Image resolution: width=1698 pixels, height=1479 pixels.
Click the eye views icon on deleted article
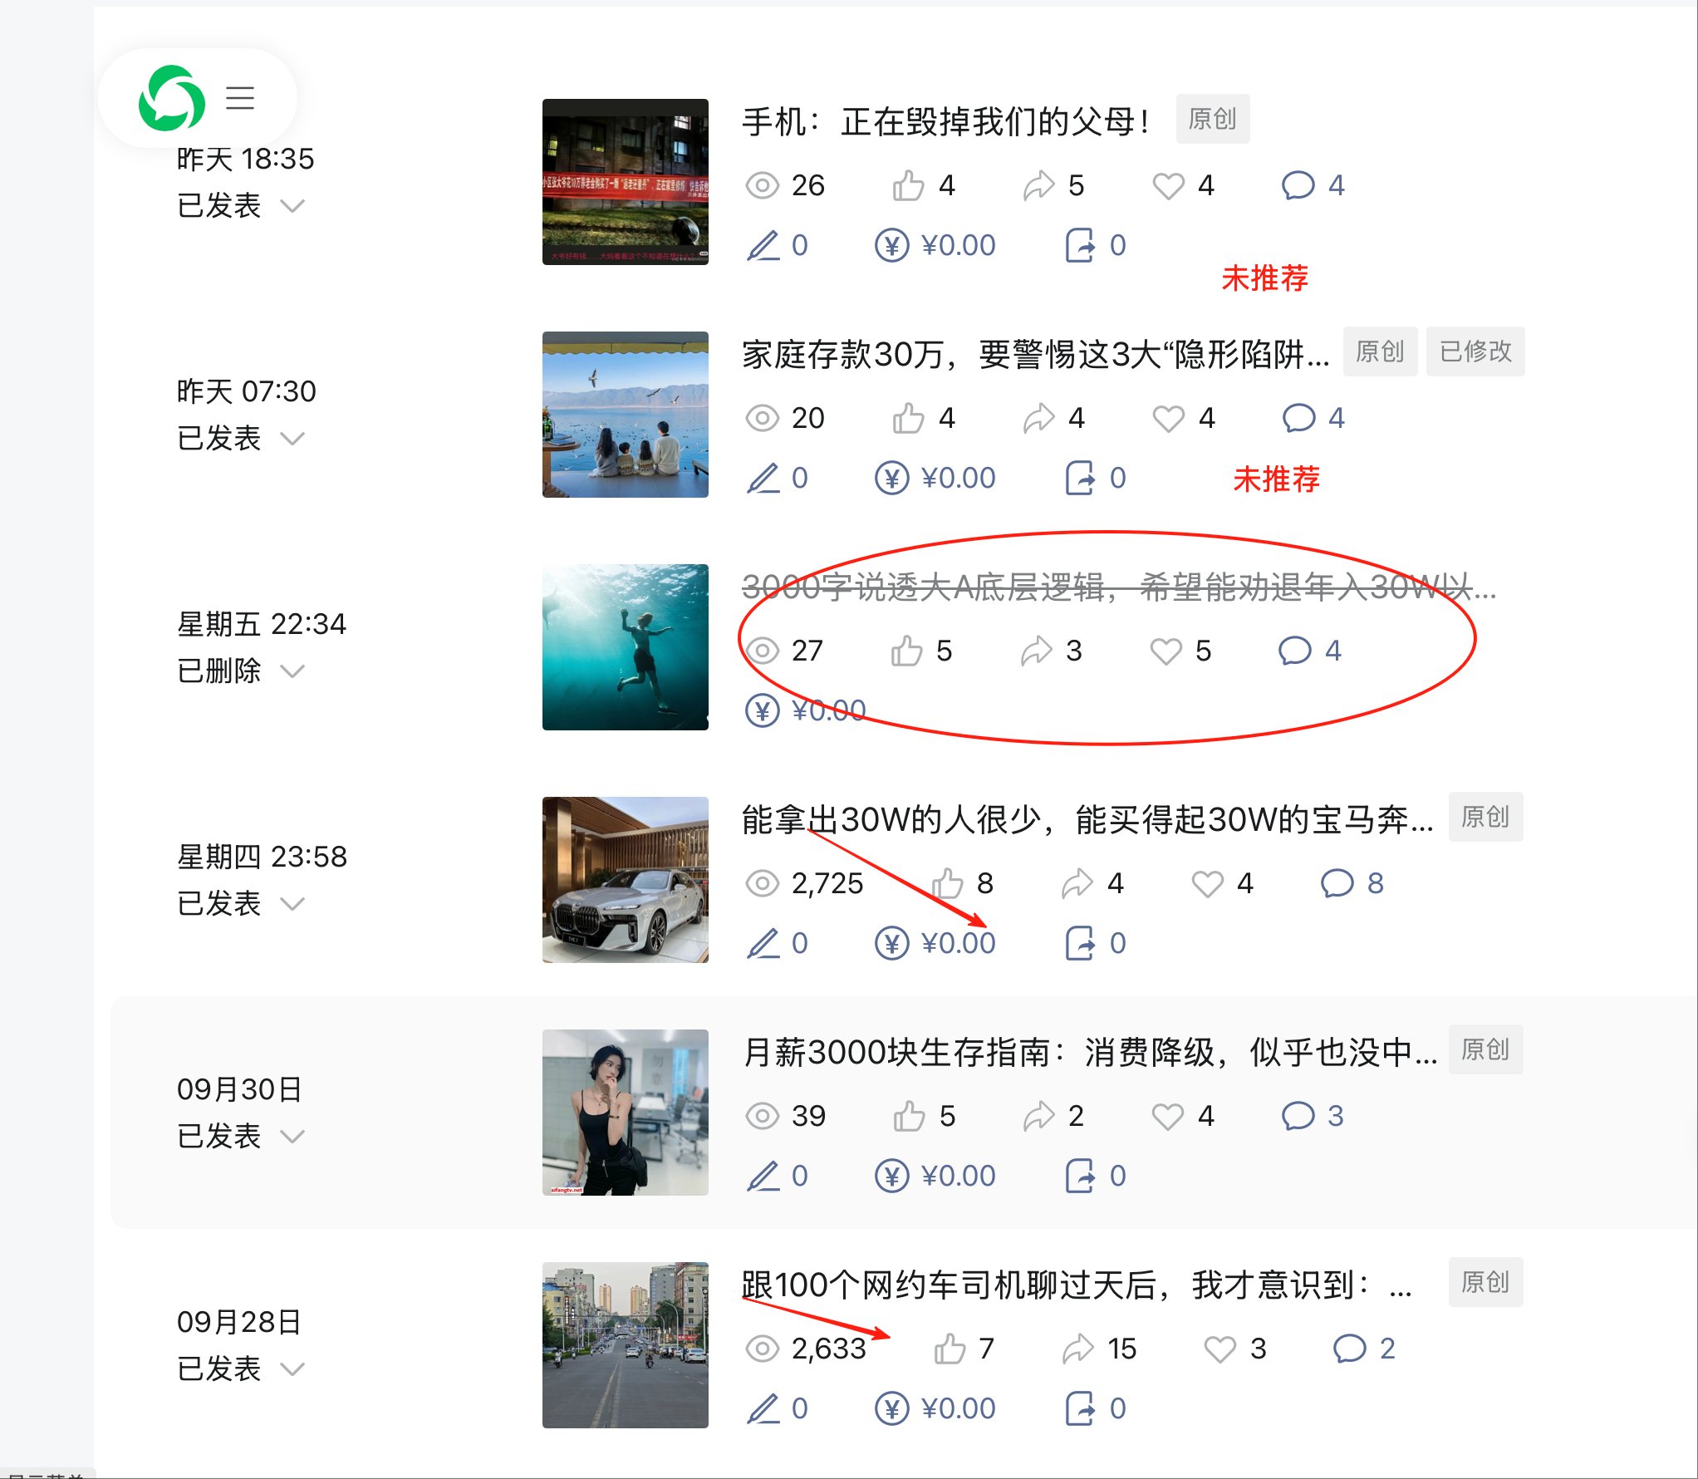(762, 651)
